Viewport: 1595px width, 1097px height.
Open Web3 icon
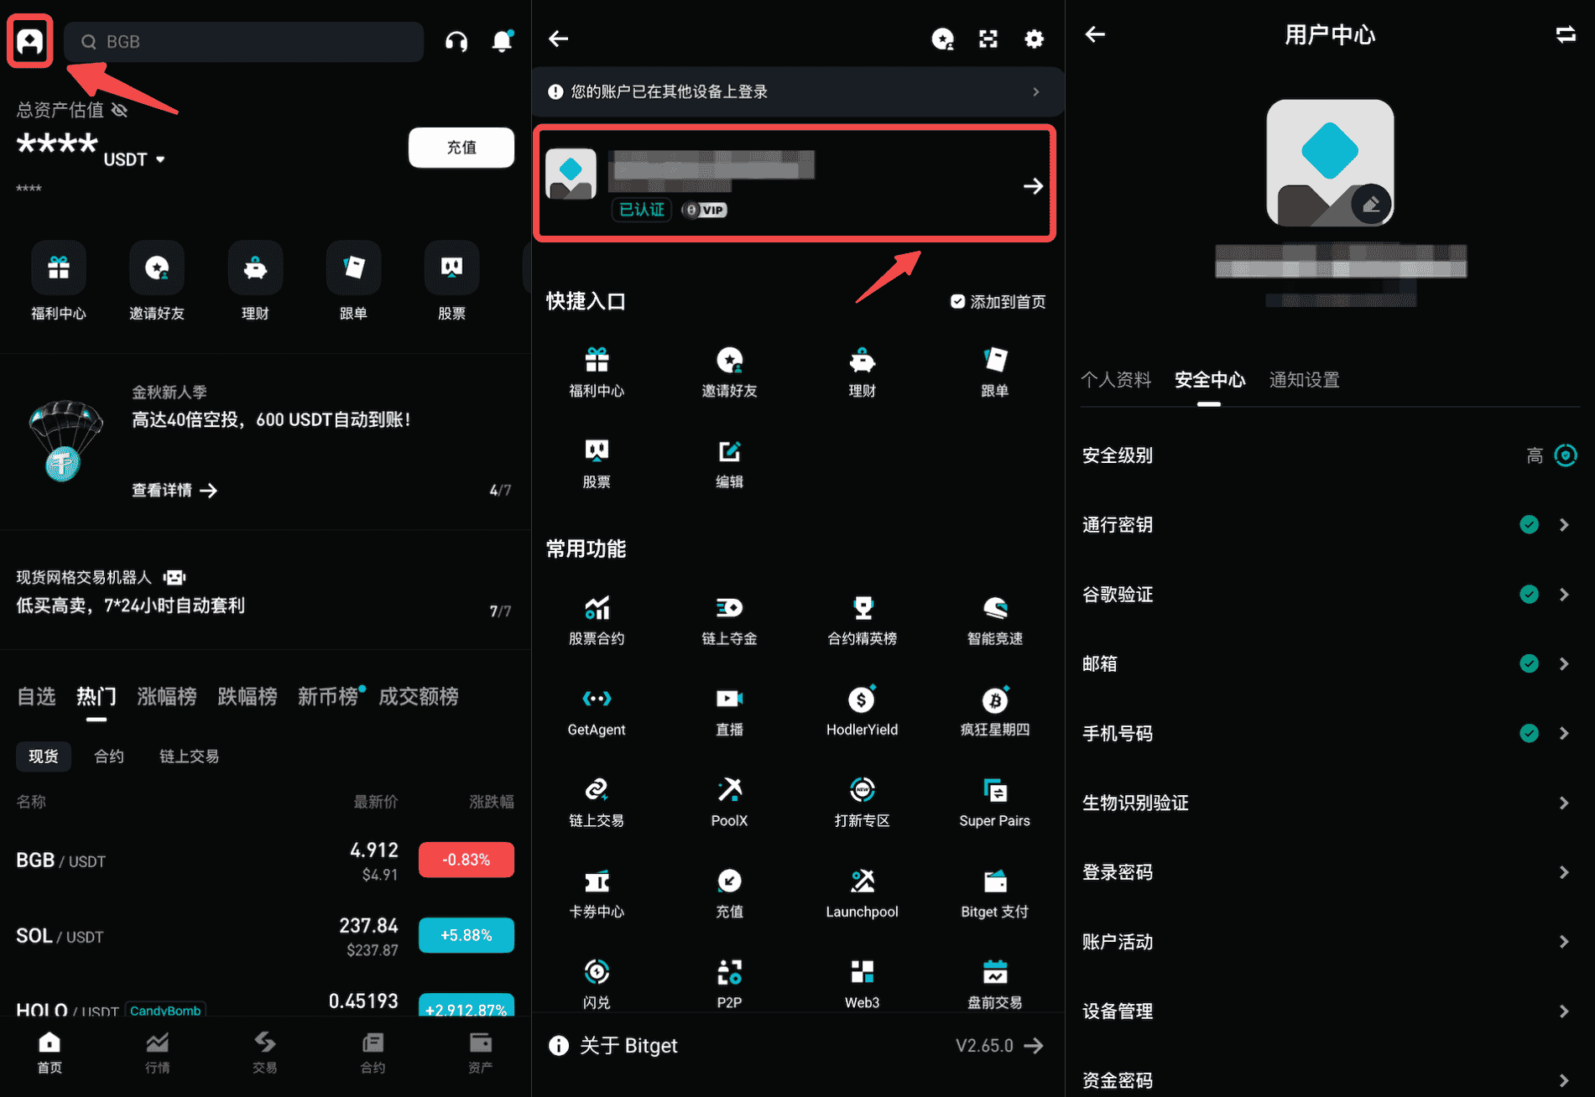[863, 971]
